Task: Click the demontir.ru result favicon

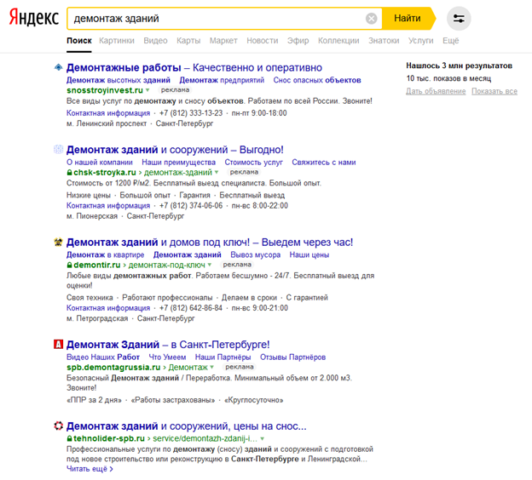Action: [x=58, y=243]
